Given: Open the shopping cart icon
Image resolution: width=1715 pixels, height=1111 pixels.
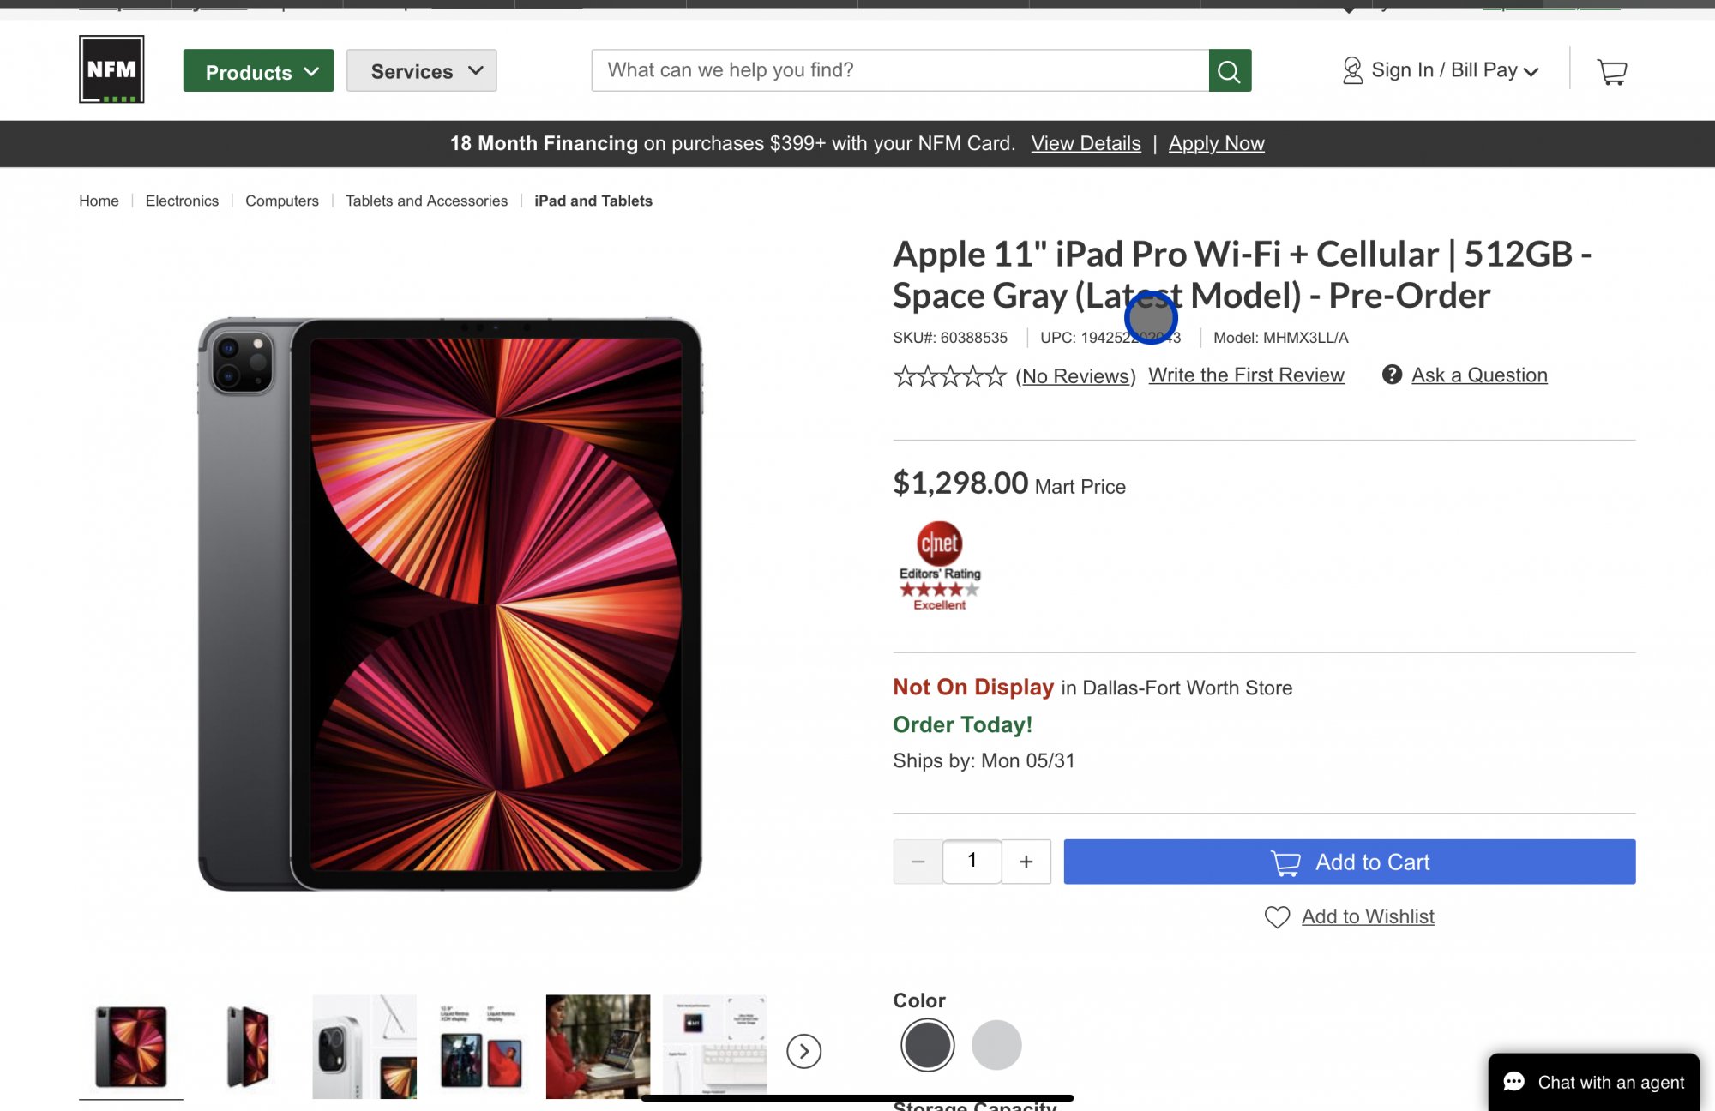Looking at the screenshot, I should [1611, 71].
